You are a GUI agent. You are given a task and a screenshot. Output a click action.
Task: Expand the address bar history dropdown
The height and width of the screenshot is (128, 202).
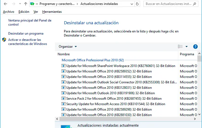(132, 4)
